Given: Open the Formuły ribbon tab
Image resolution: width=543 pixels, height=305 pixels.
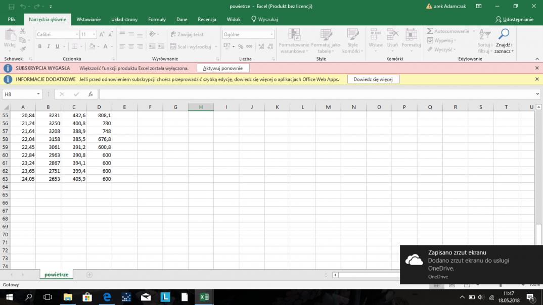Looking at the screenshot, I should pyautogui.click(x=157, y=19).
